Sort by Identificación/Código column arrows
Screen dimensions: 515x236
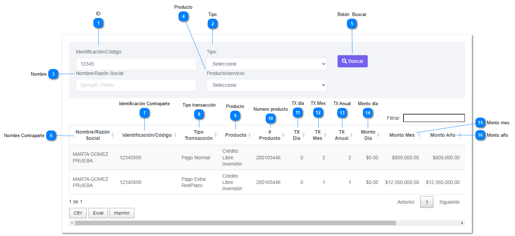tap(175, 135)
